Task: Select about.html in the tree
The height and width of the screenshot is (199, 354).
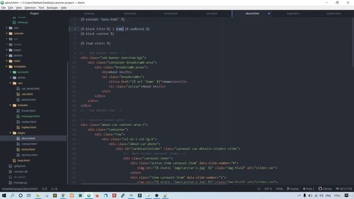Action: (x=28, y=138)
